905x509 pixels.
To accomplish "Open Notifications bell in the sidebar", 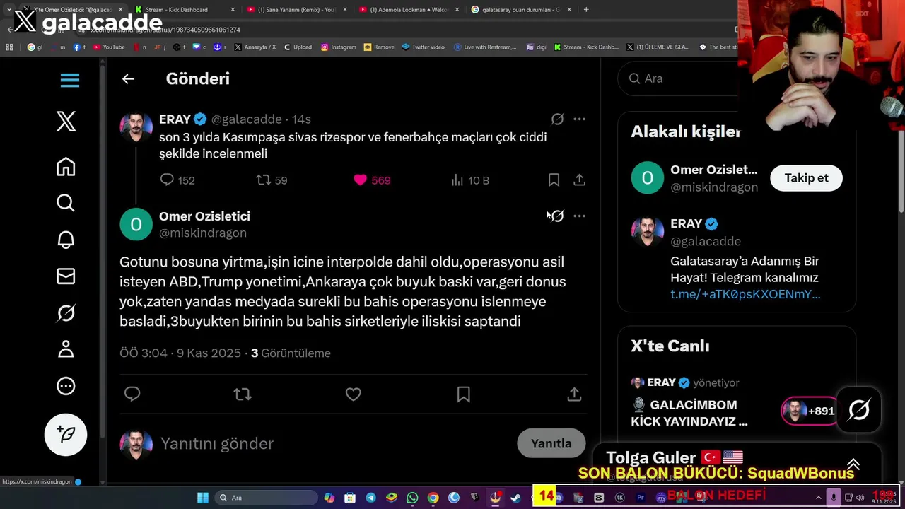I will 66,240.
